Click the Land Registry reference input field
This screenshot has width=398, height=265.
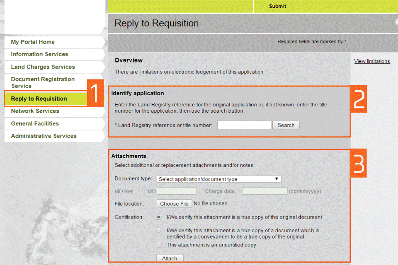(x=244, y=125)
